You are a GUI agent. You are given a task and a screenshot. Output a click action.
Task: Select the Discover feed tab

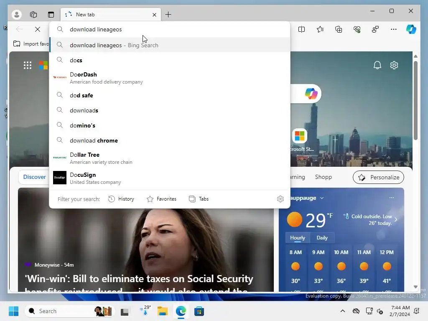[34, 177]
